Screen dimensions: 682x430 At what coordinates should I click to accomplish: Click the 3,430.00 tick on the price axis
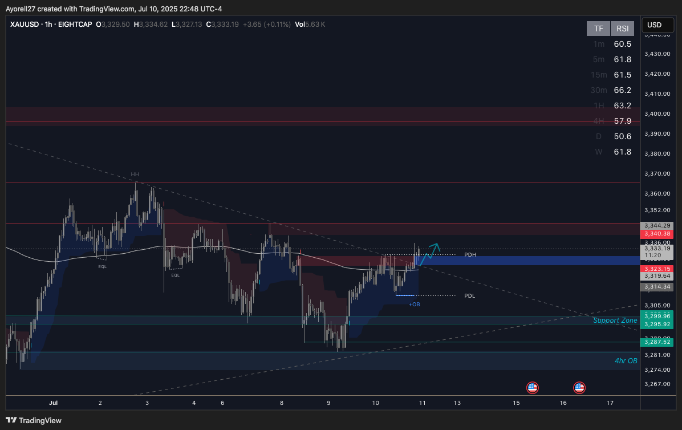[x=657, y=54]
